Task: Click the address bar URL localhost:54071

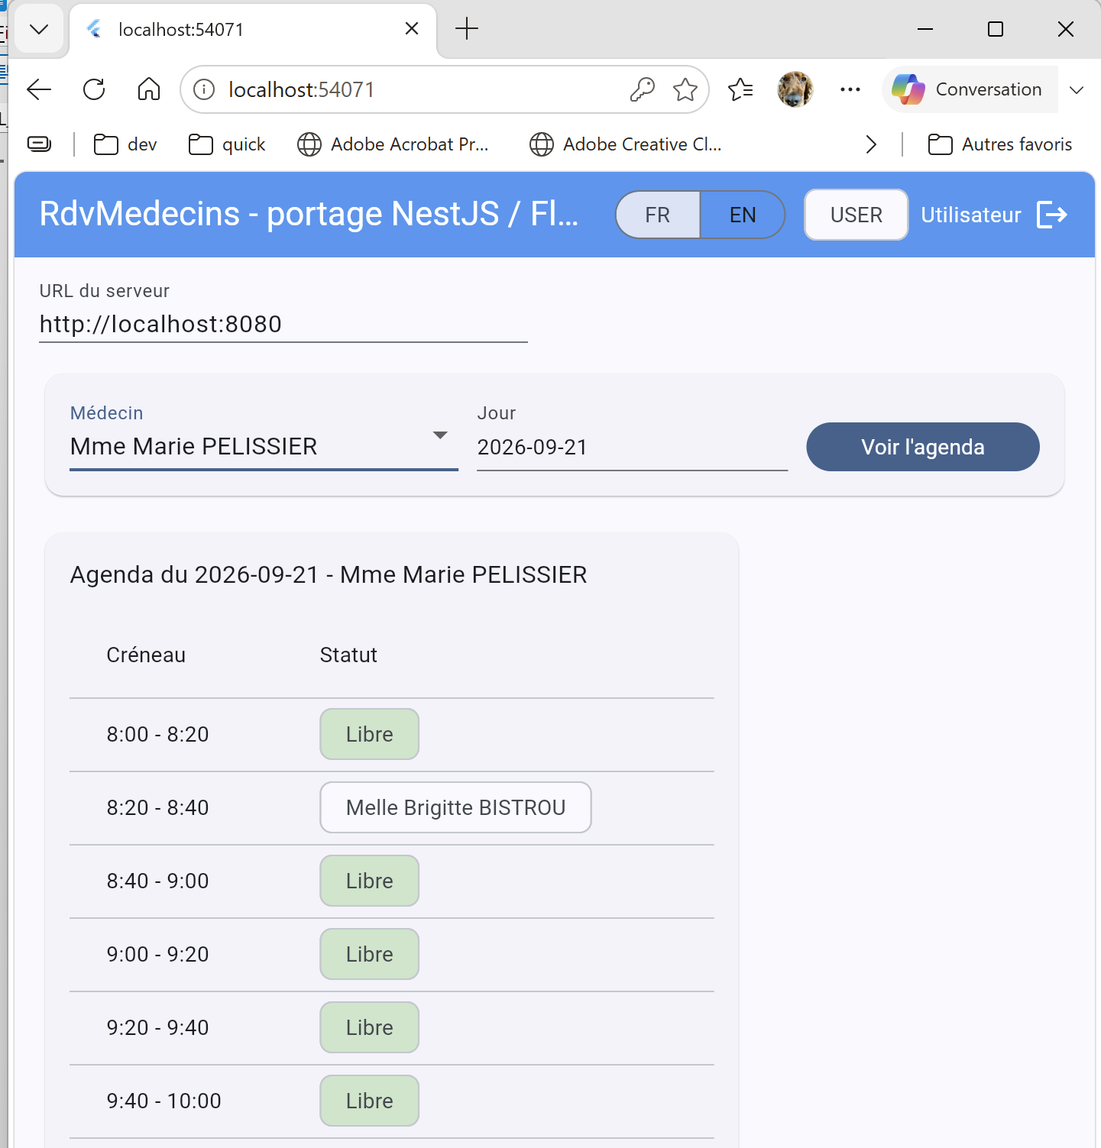Action: [x=302, y=89]
